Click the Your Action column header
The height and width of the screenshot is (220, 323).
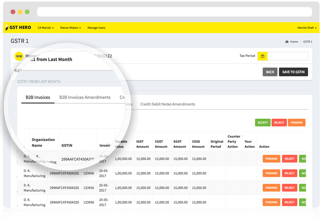pyautogui.click(x=249, y=144)
